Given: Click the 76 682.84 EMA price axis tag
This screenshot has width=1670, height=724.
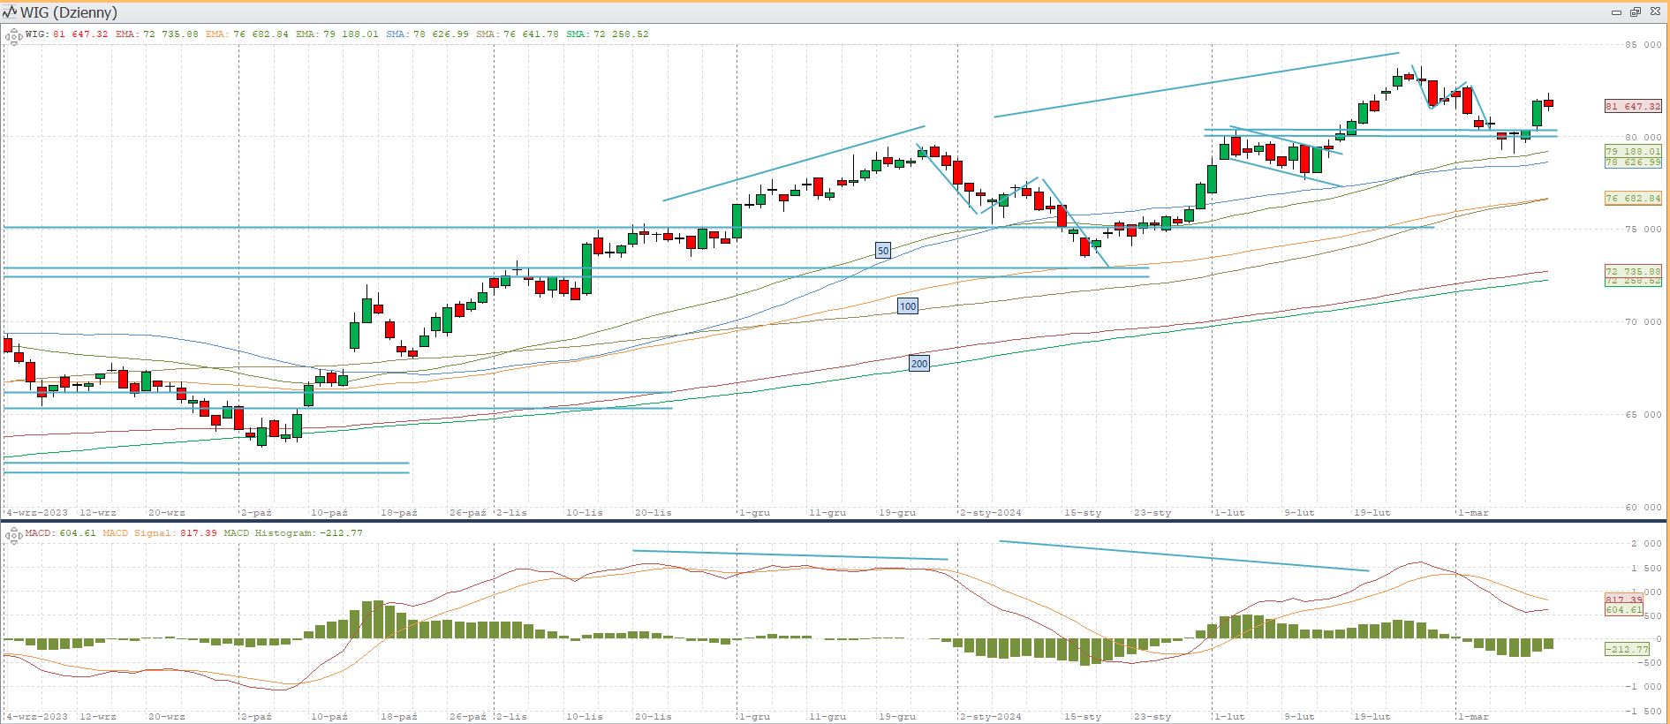Looking at the screenshot, I should [x=1632, y=199].
